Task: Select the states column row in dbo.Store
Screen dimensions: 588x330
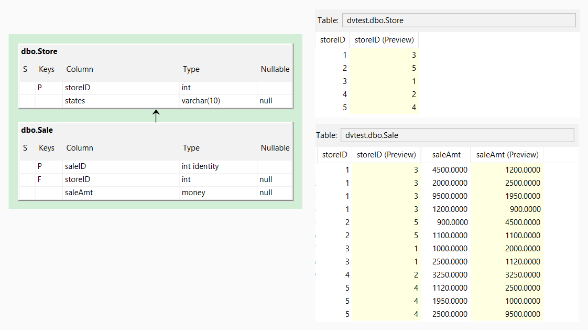Action: (156, 101)
